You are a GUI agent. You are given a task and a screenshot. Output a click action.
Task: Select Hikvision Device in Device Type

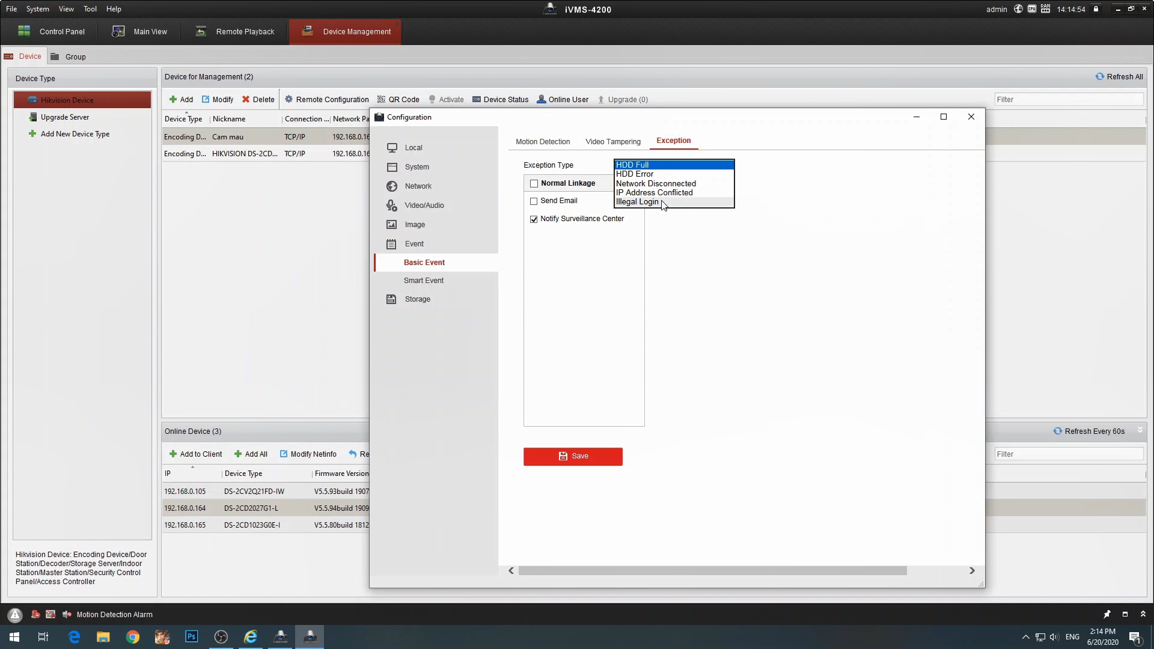(82, 100)
